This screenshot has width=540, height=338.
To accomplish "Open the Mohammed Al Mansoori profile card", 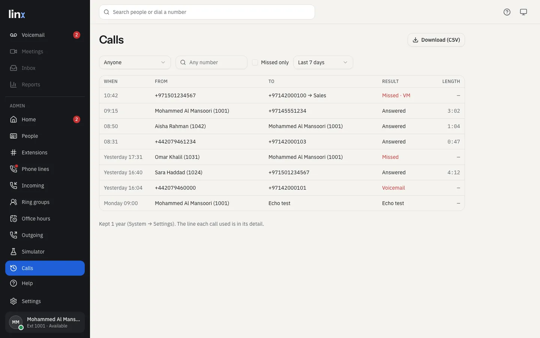I will point(45,322).
